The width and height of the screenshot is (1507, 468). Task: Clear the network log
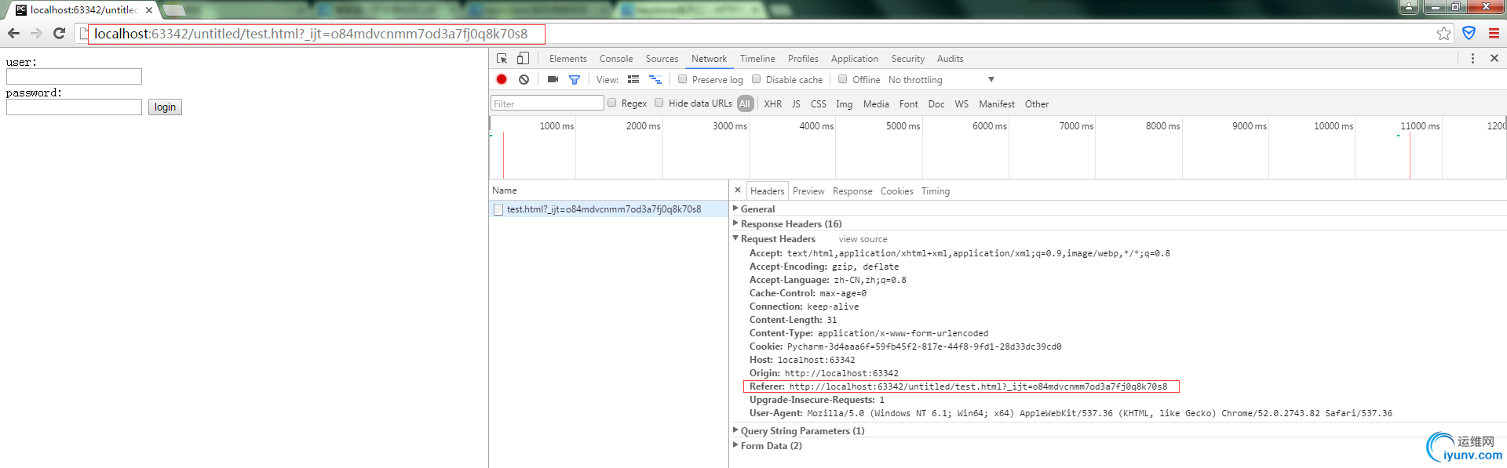[x=524, y=79]
